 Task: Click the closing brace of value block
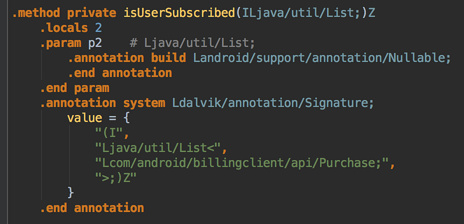[x=70, y=193]
